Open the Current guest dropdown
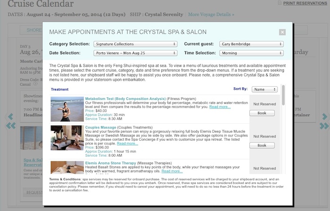Viewport: 330px width, 211px height. coord(251,44)
